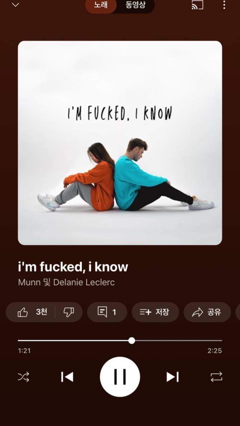240x426 pixels.
Task: Skip to the previous track
Action: pyautogui.click(x=67, y=377)
